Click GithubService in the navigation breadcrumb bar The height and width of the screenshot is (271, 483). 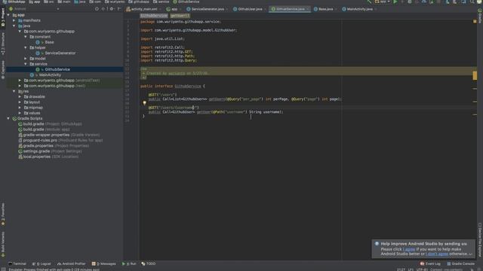[x=186, y=2]
